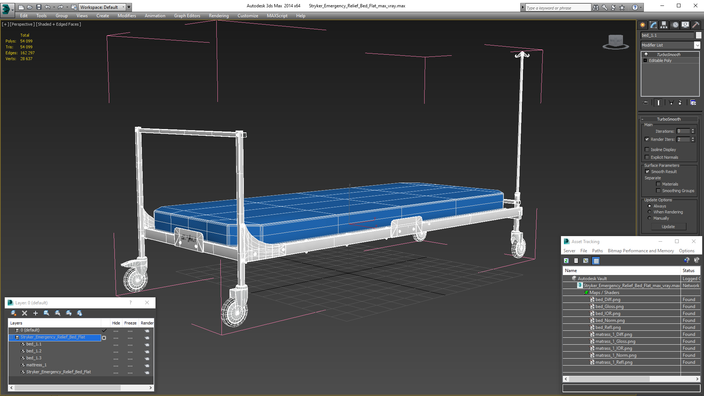Viewport: 704px width, 396px height.
Task: Toggle the Smooth Result checkbox
Action: pos(647,172)
